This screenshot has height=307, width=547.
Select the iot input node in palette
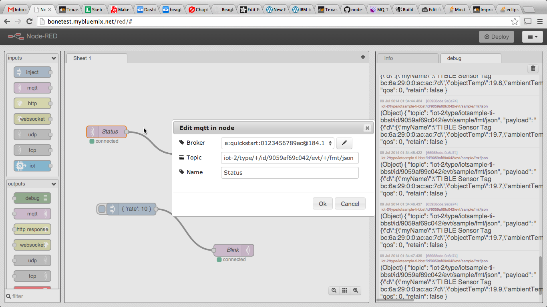coord(32,166)
